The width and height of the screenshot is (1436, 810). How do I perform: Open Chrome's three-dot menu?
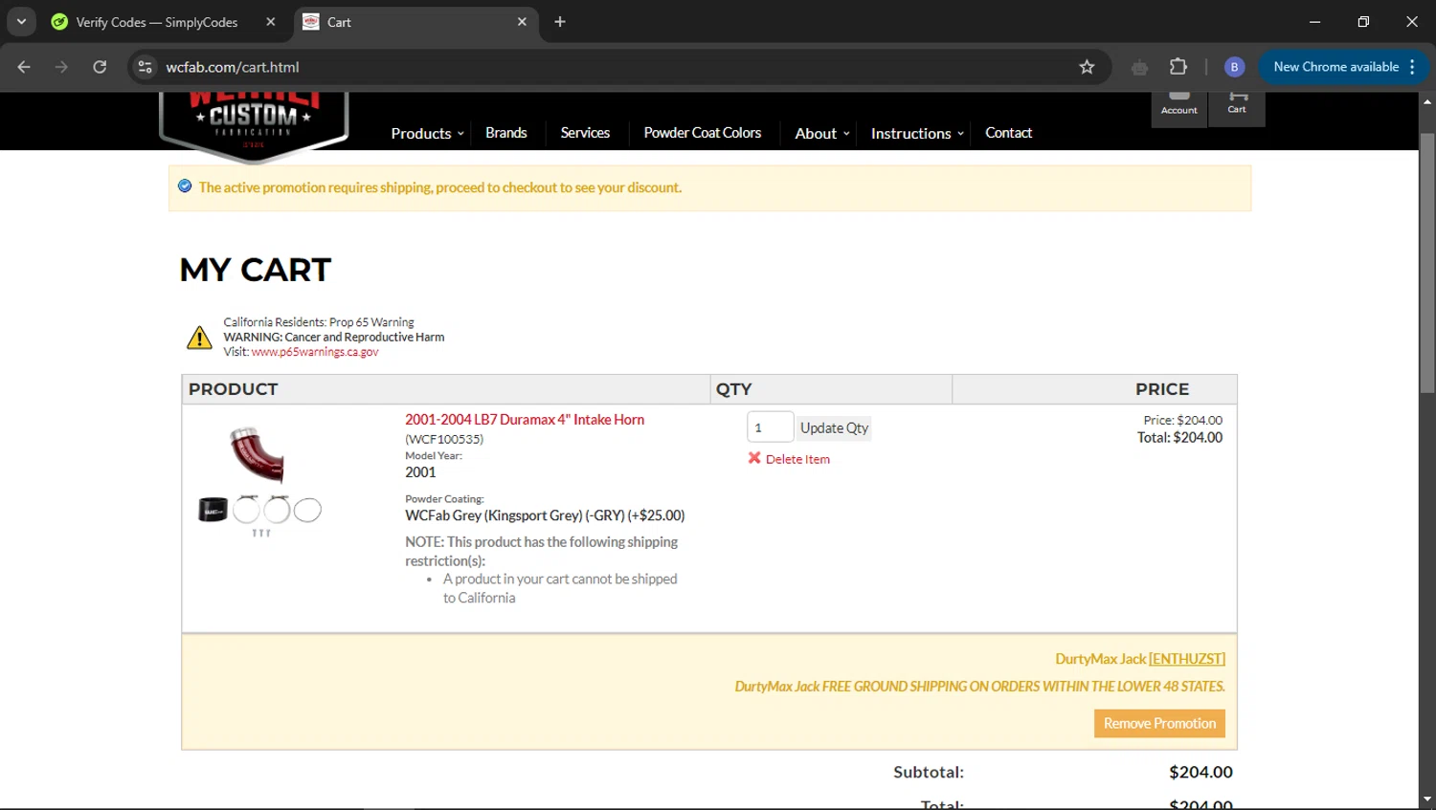click(x=1413, y=67)
